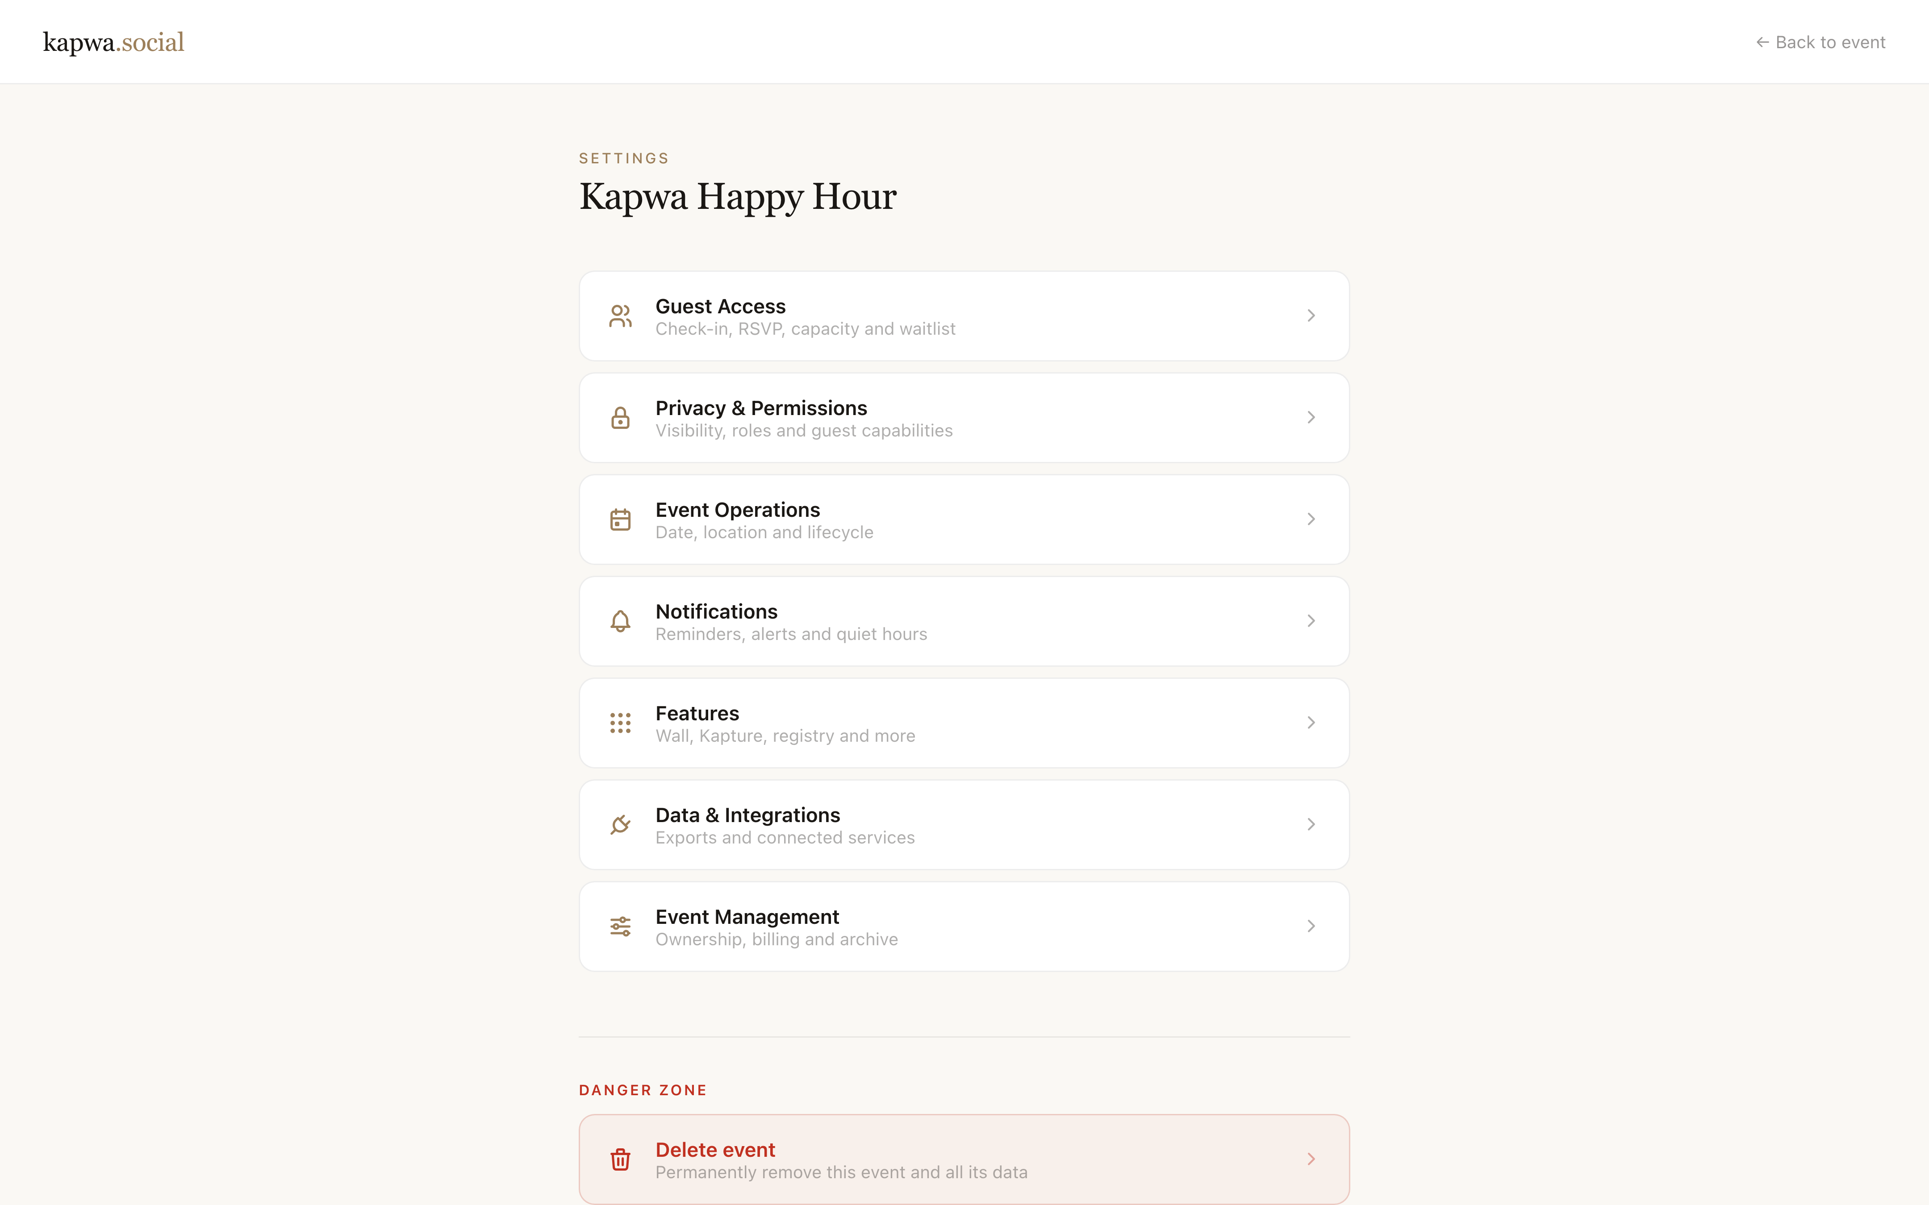The width and height of the screenshot is (1929, 1205).
Task: Click 'Reminders, alerts and quiet hours' text
Action: pos(791,634)
